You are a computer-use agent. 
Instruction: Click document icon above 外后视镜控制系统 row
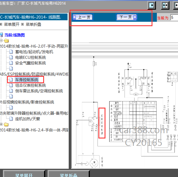11,96
